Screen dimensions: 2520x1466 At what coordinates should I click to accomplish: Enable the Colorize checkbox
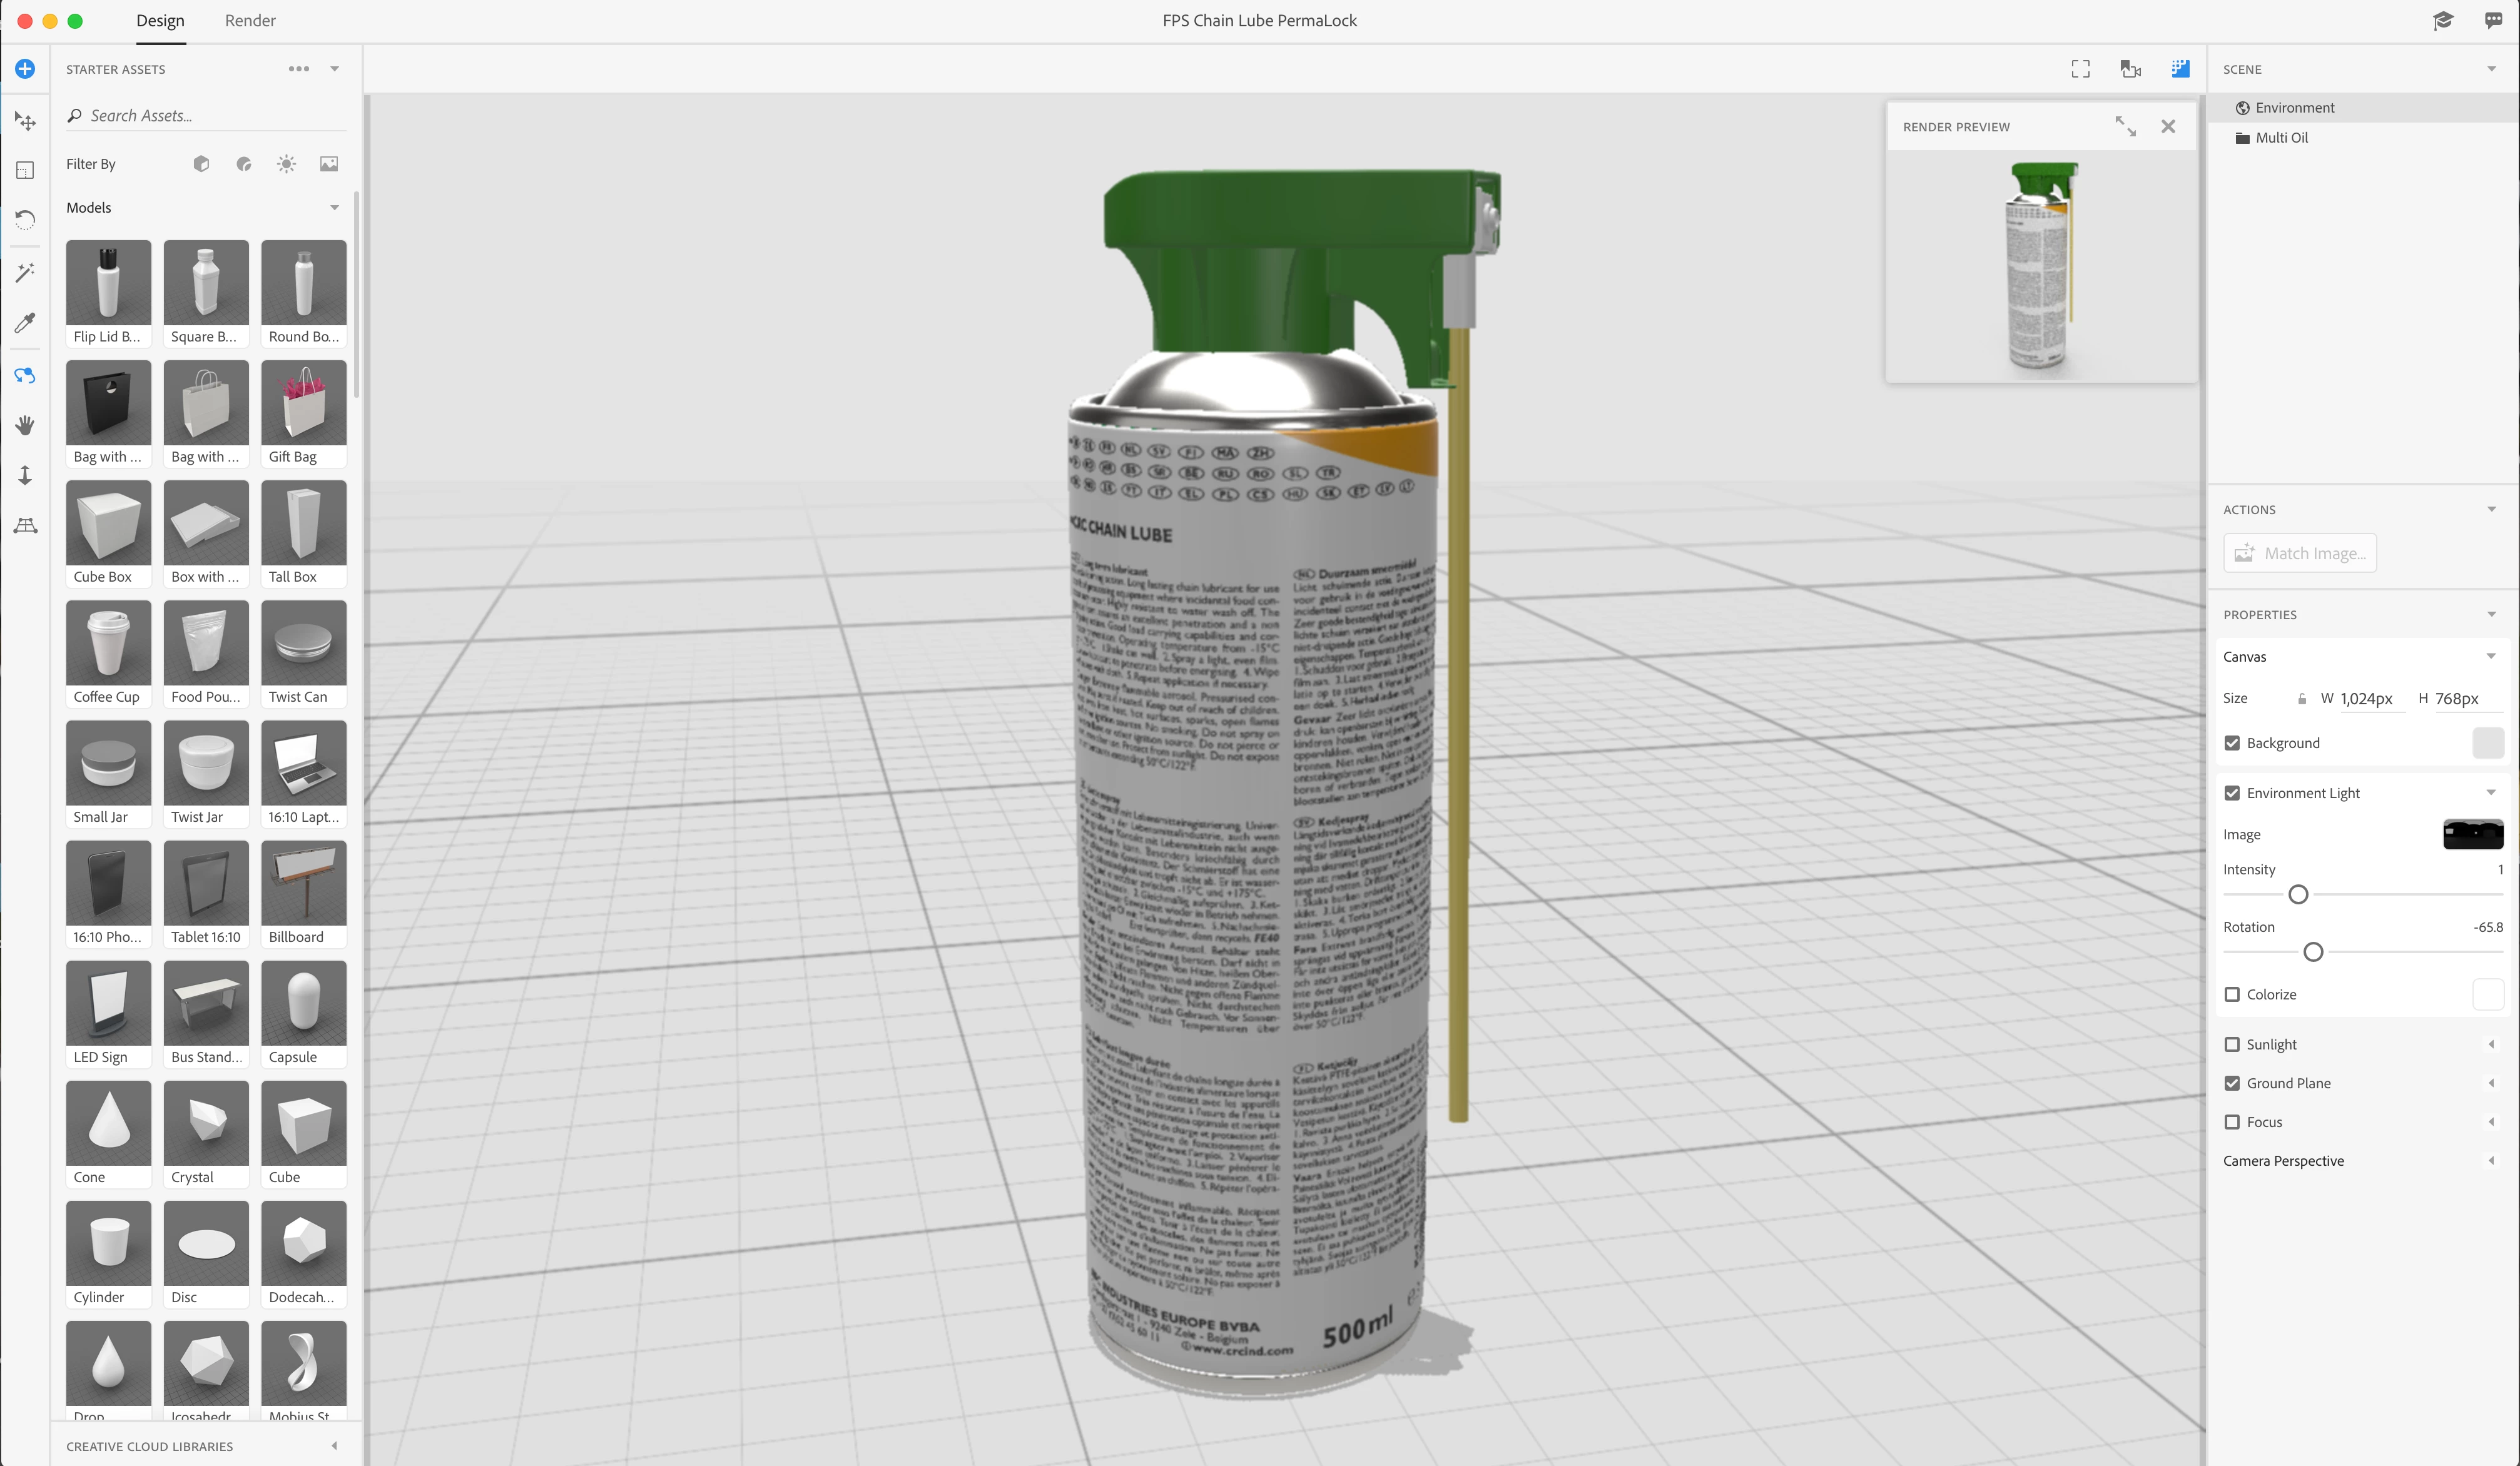click(x=2232, y=994)
